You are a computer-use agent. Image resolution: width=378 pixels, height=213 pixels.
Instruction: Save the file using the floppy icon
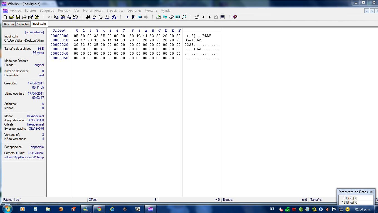coord(18,17)
